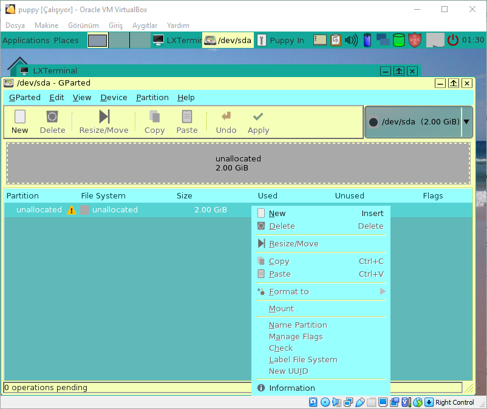Select the Resize/Move toolbar icon
Screen dimensions: 487x409
tap(104, 117)
